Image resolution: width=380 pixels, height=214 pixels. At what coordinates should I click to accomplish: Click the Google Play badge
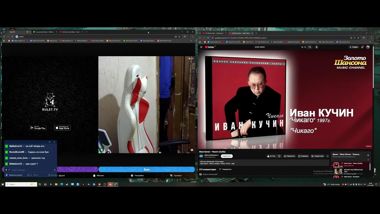(x=38, y=128)
